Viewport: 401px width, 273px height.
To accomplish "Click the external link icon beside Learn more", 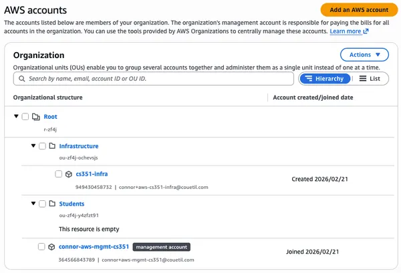I will click(366, 31).
